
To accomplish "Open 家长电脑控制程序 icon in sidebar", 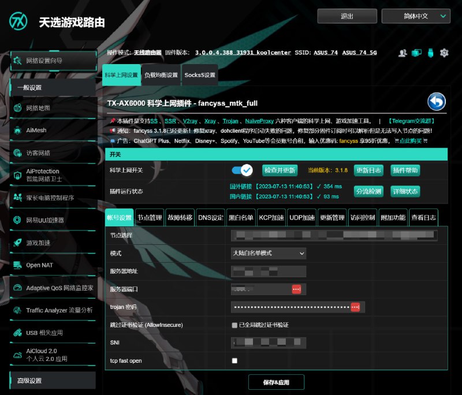I will (18, 197).
